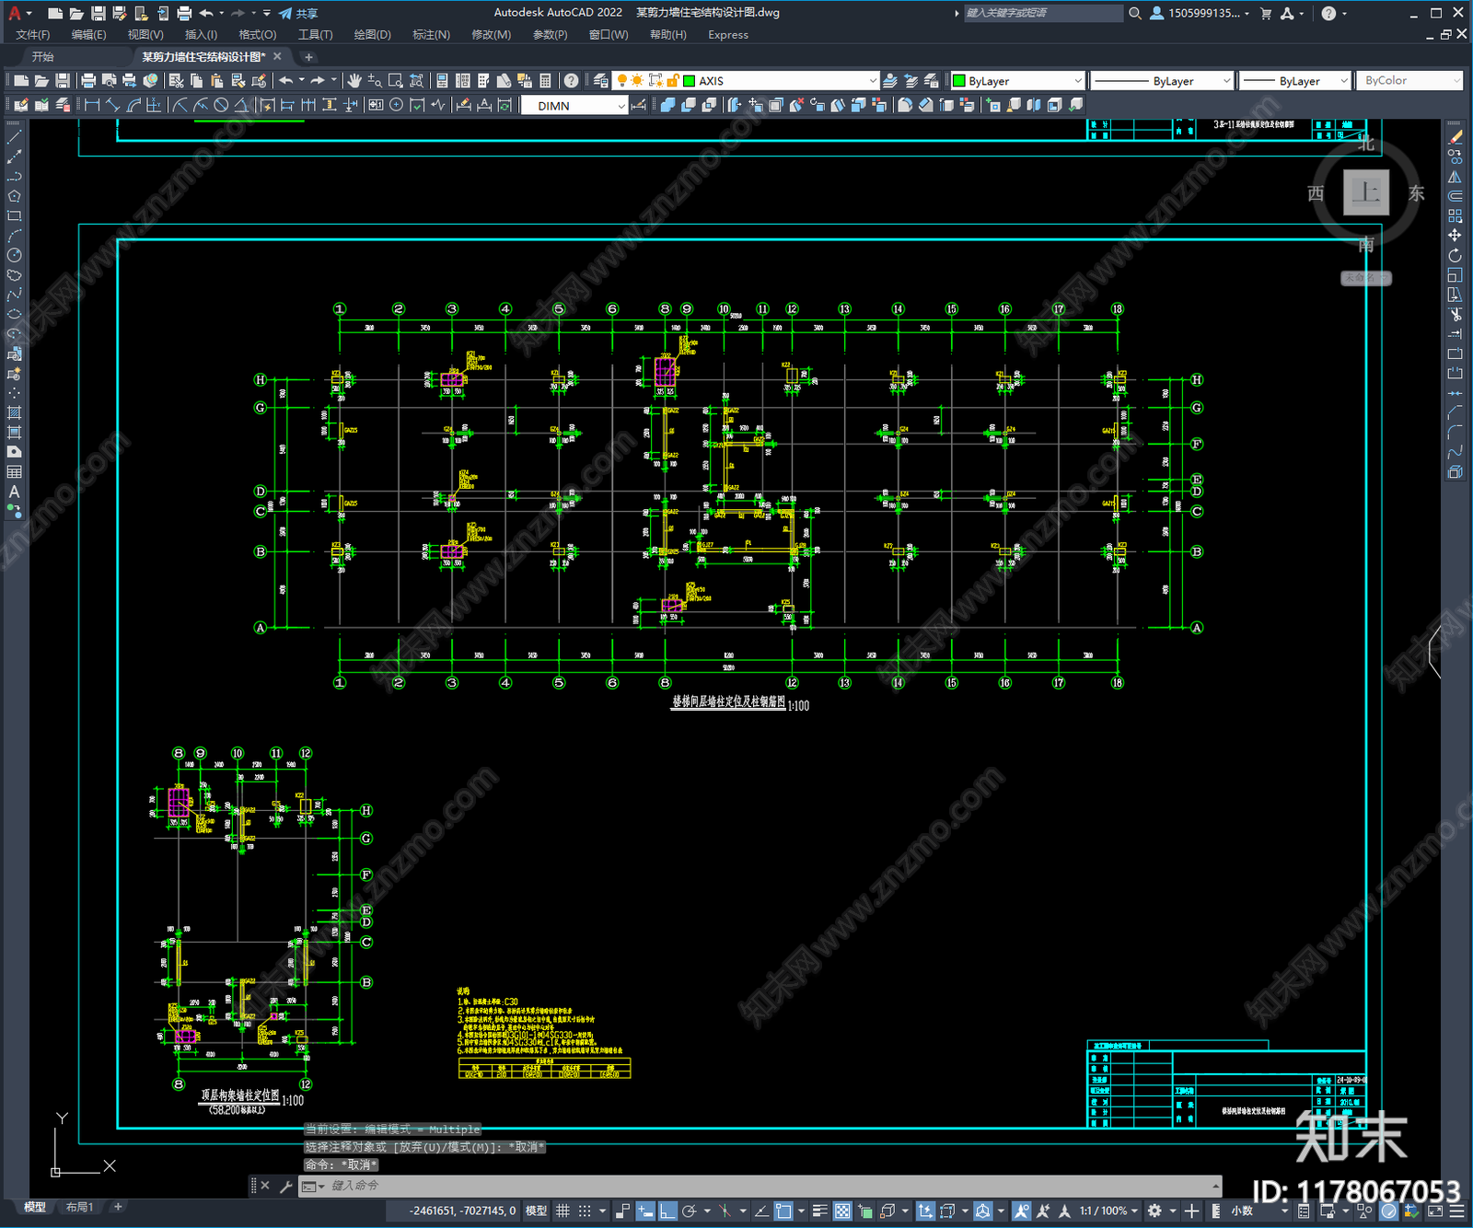The height and width of the screenshot is (1228, 1473).
Task: Toggle the layer on/off lightbulb for AXIS
Action: (621, 81)
